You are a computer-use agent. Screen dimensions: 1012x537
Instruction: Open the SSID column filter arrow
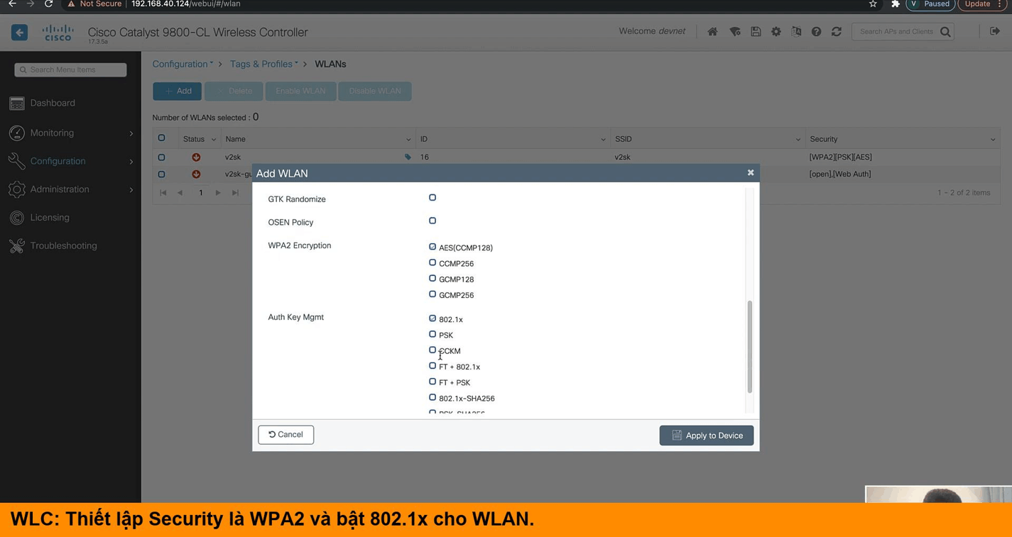798,140
